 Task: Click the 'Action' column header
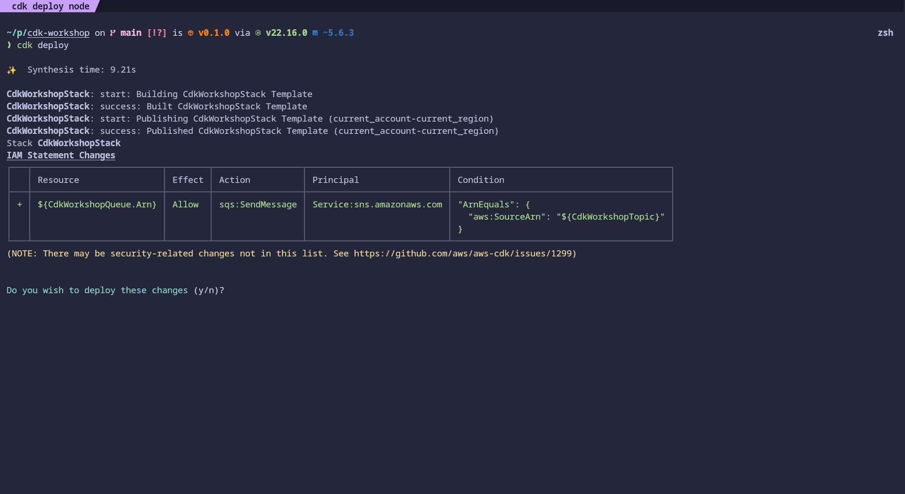click(x=234, y=180)
